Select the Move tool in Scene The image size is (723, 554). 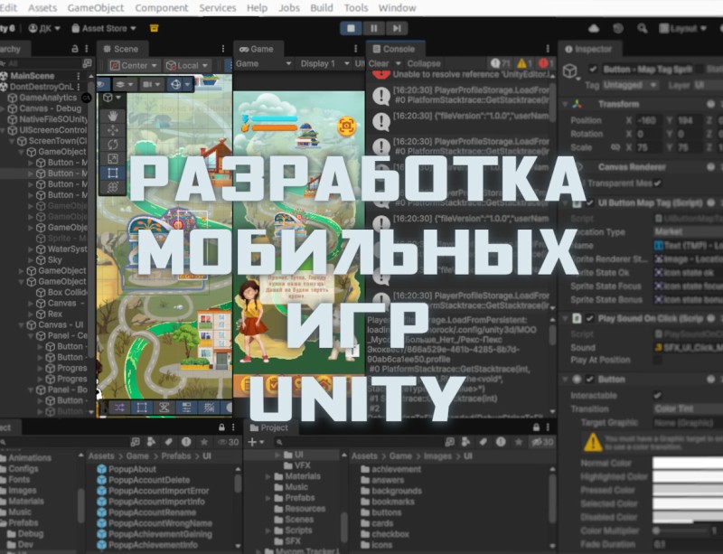[x=112, y=130]
